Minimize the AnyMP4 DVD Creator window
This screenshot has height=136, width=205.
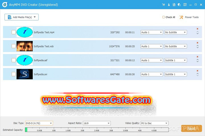pyautogui.click(x=190, y=5)
